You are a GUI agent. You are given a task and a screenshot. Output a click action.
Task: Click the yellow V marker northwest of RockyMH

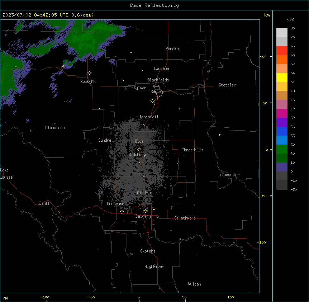[x=63, y=66]
